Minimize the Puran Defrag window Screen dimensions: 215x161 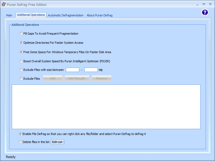(x=198, y=5)
